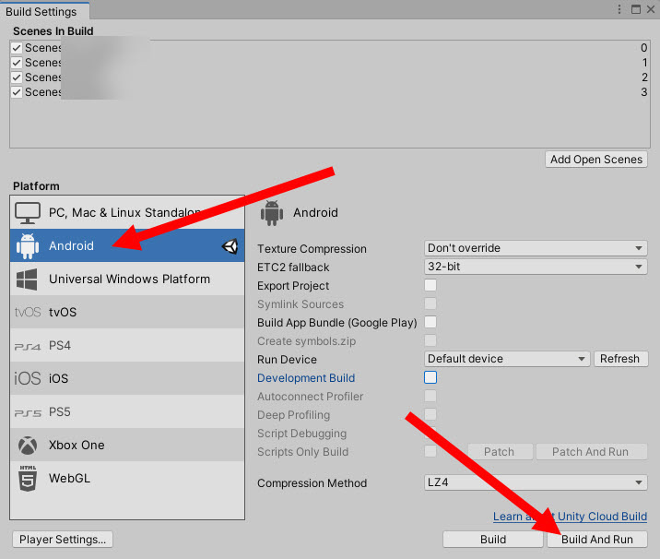Image resolution: width=660 pixels, height=559 pixels.
Task: Open the Learn about Unity Cloud Build link
Action: 570,517
